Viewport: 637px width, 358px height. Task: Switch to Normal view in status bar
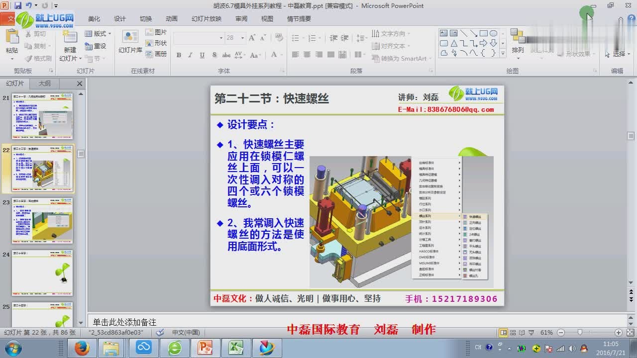[x=504, y=332]
